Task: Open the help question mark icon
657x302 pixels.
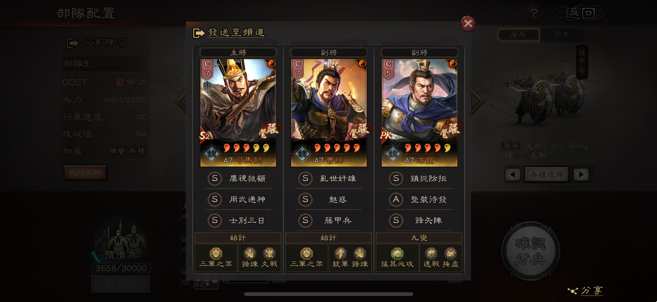Action: (534, 13)
